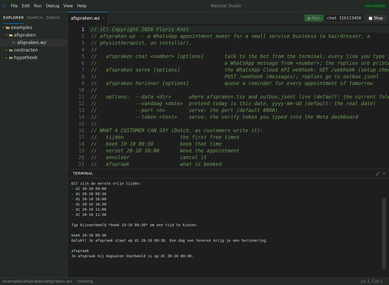Switch to the SEARCH sidebar tab

click(35, 18)
